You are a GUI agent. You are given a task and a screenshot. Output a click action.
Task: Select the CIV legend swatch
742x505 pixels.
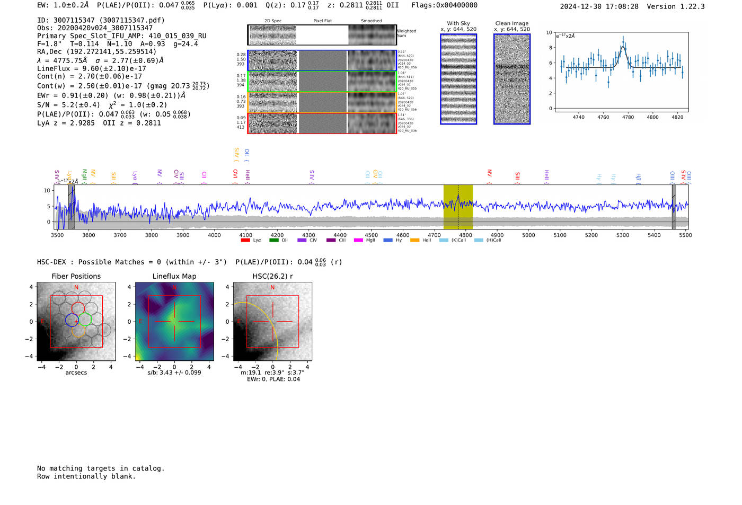point(302,240)
